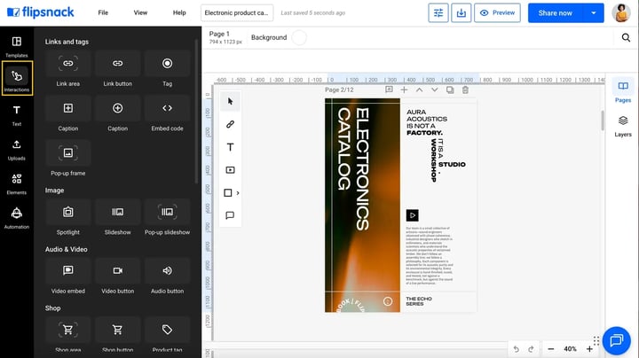Open the user profile avatar menu
The width and height of the screenshot is (639, 358).
(x=621, y=12)
